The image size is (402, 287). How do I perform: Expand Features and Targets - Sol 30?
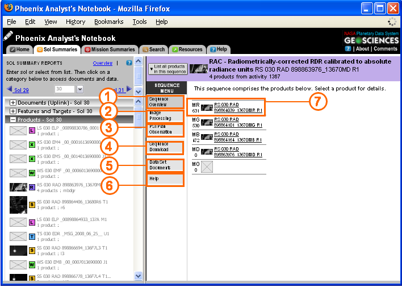click(x=13, y=111)
